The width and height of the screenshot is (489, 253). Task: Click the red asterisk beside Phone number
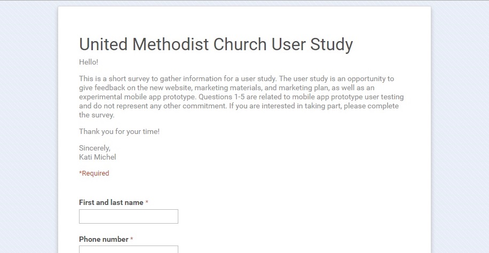(x=132, y=240)
